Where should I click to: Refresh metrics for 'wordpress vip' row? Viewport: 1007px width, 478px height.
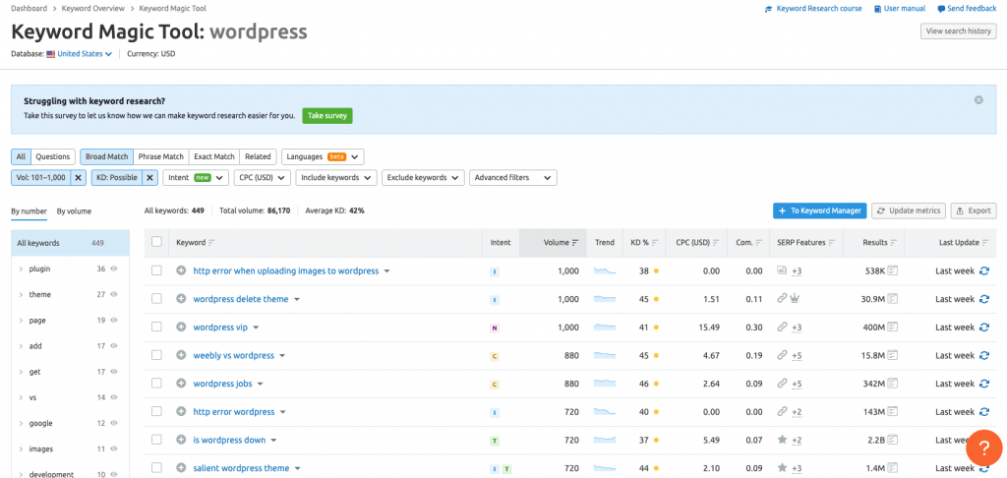click(983, 327)
